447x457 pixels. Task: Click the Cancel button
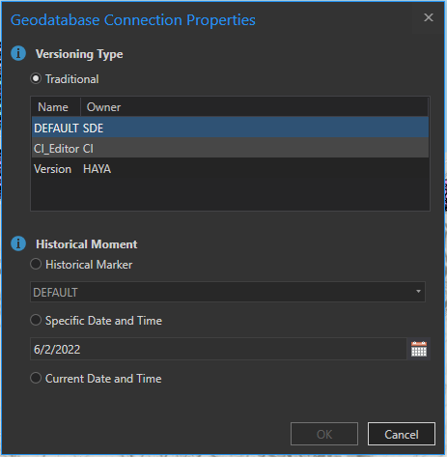[x=402, y=434]
